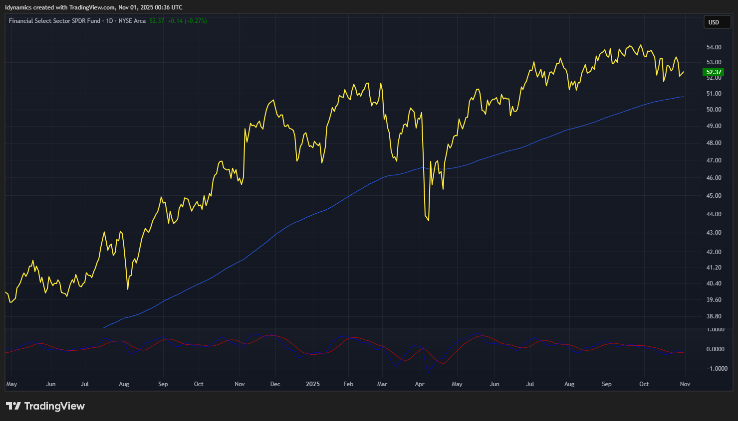The height and width of the screenshot is (421, 738).
Task: Click the green 52.37 current price tag
Action: [x=714, y=72]
